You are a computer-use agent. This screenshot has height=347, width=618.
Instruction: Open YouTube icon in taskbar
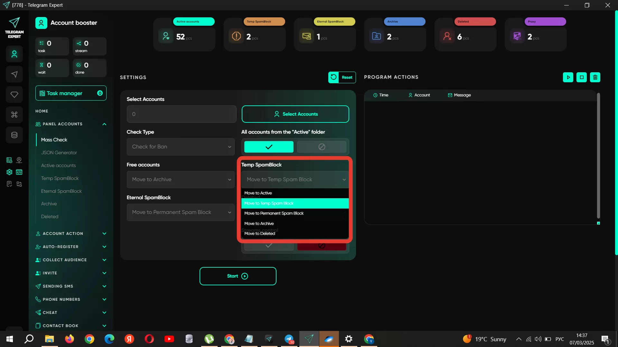[169, 339]
